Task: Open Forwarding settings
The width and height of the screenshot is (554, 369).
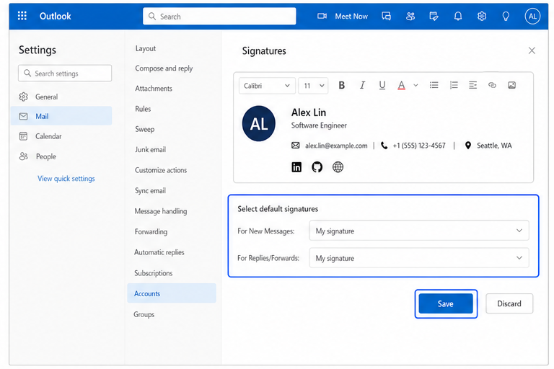Action: pos(151,231)
